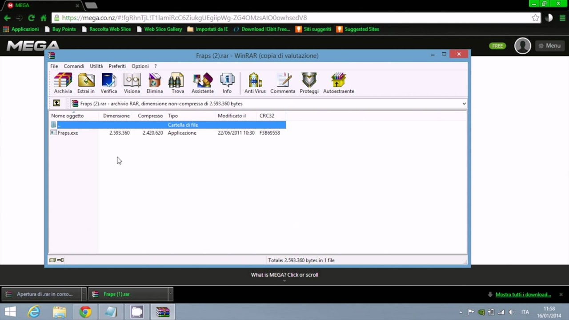
Task: Open the Opzioni menu
Action: click(140, 66)
